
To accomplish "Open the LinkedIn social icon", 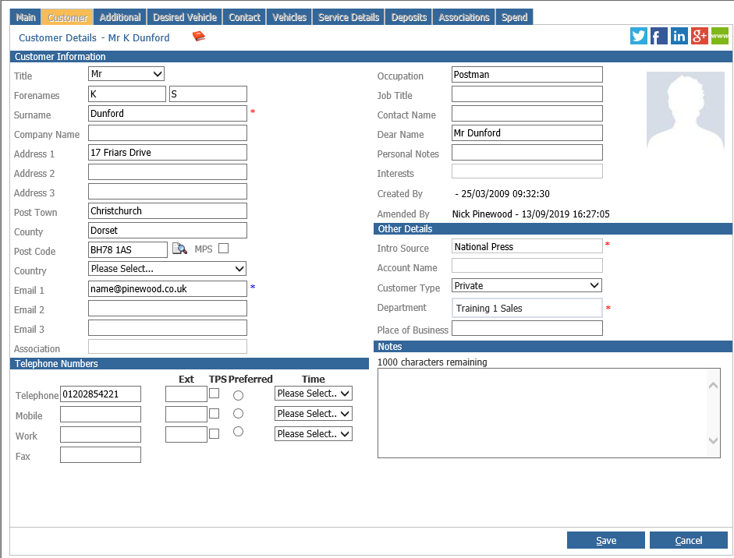I will point(679,36).
